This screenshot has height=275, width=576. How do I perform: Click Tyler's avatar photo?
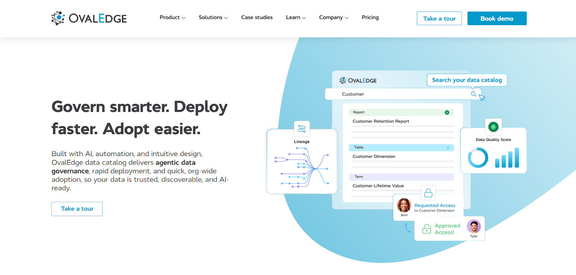click(474, 226)
